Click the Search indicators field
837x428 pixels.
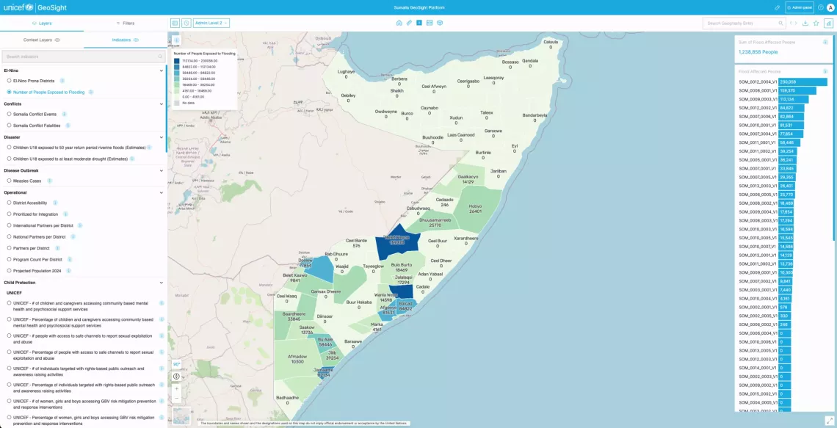[x=83, y=56]
